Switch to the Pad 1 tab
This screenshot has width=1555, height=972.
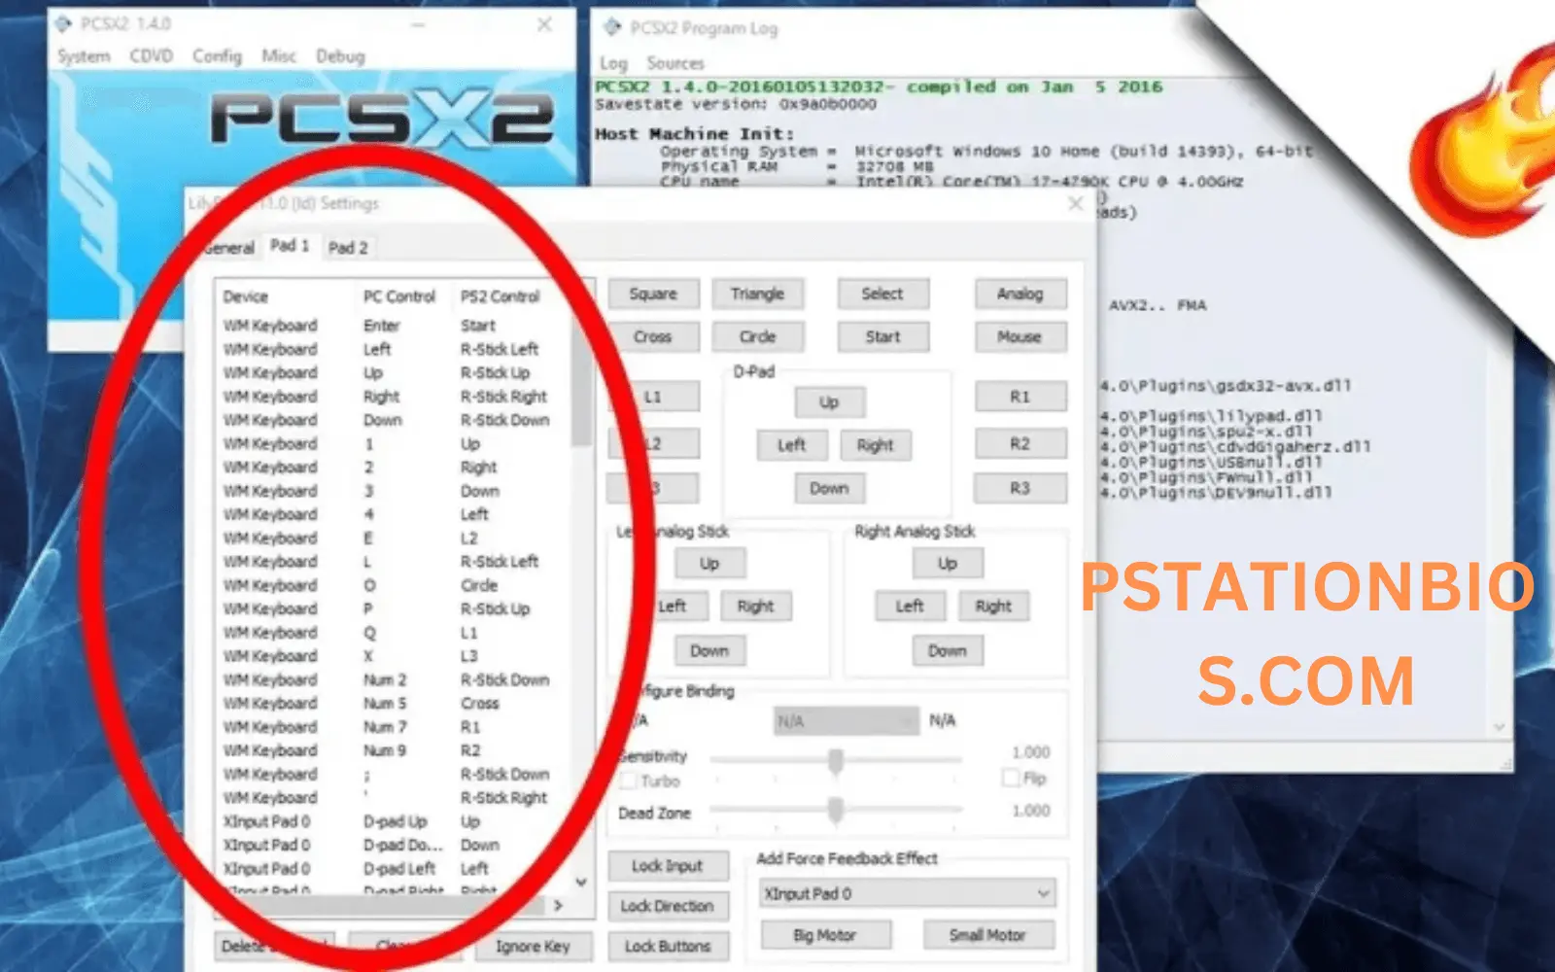point(290,246)
